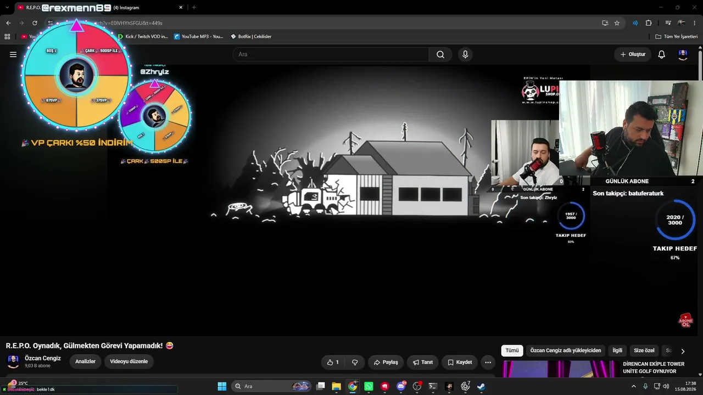The width and height of the screenshot is (703, 395).
Task: Open YouTube MP3 bookmark
Action: coord(199,37)
